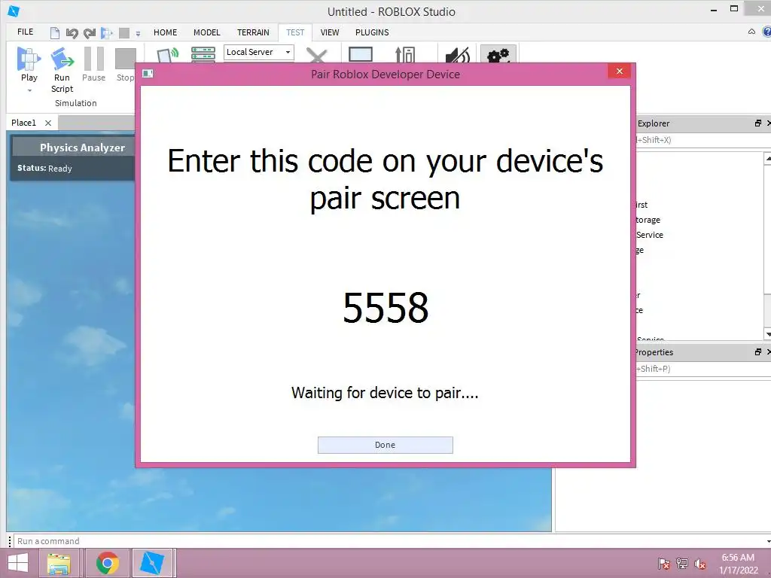Undock the Properties panel float button
771x578 pixels.
point(757,352)
